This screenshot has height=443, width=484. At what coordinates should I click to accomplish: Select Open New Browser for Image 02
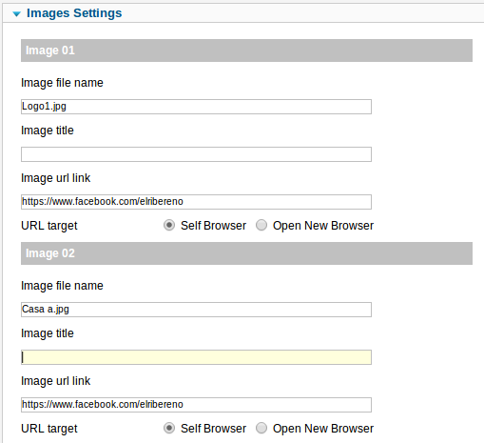pos(261,428)
